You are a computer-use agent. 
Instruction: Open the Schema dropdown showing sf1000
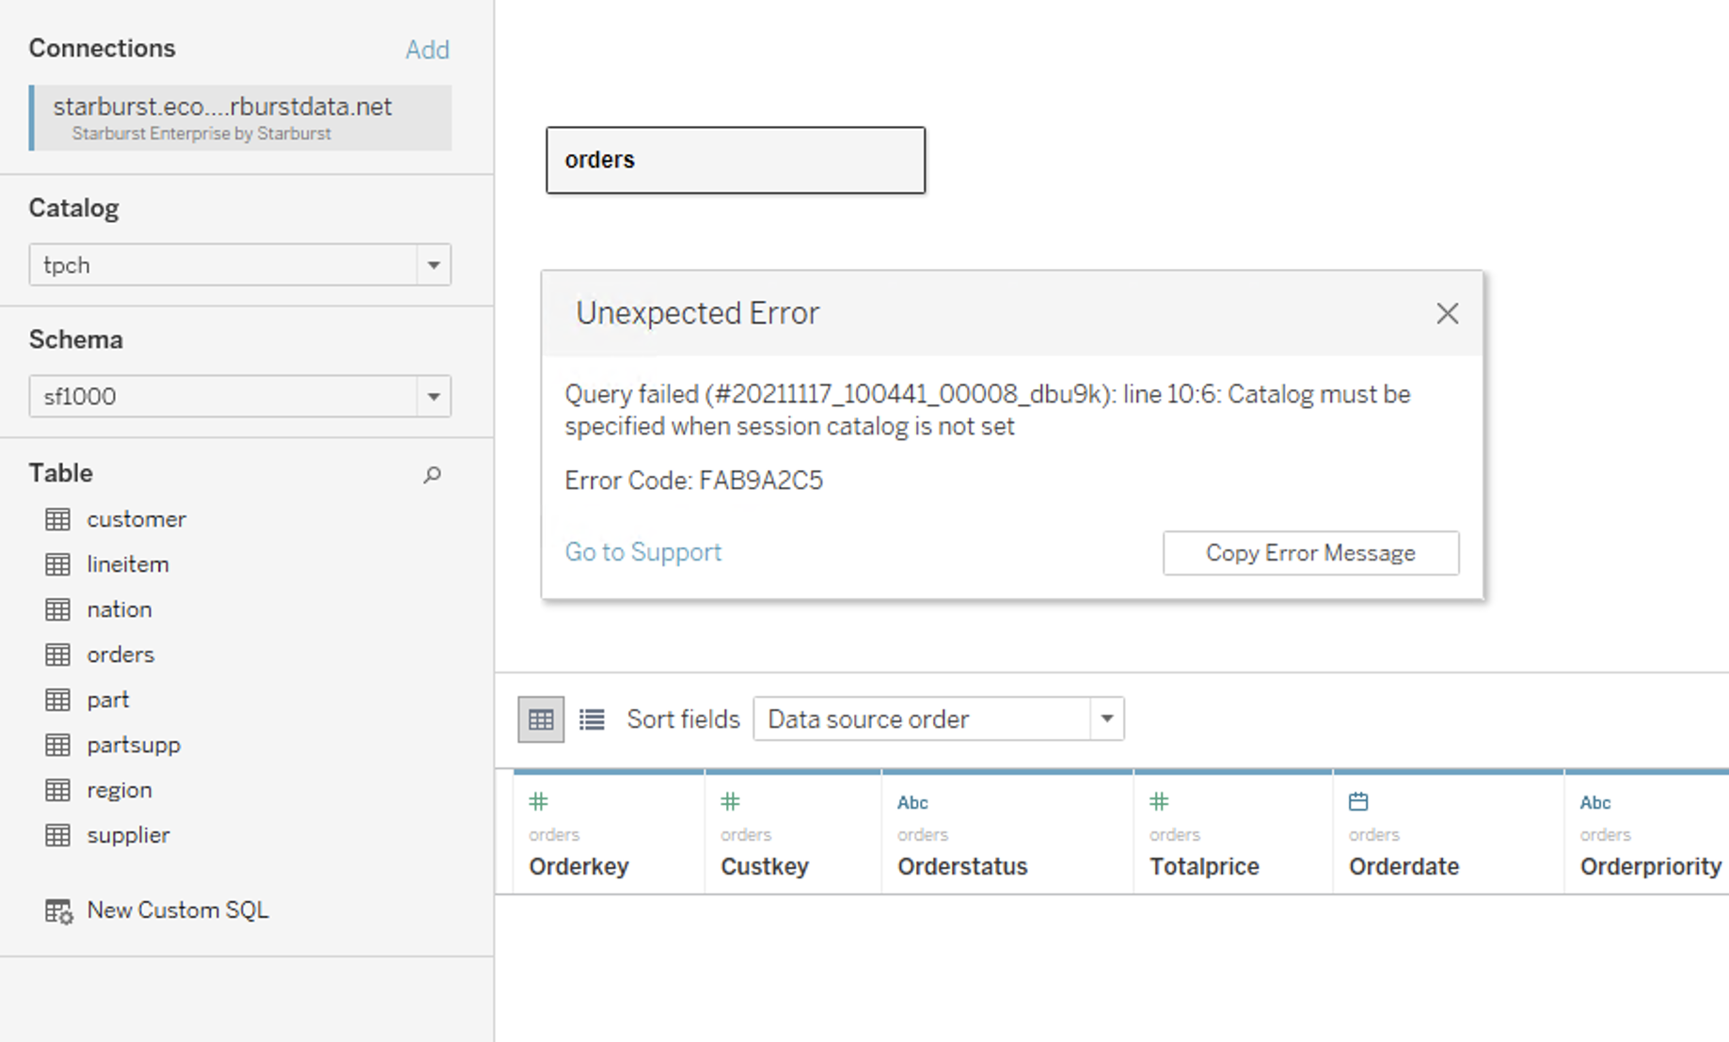pyautogui.click(x=434, y=396)
